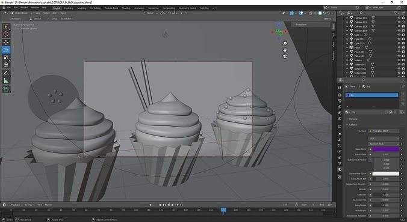The image size is (407, 222).
Task: Open the Particles properties tab icon
Action: pyautogui.click(x=340, y=146)
